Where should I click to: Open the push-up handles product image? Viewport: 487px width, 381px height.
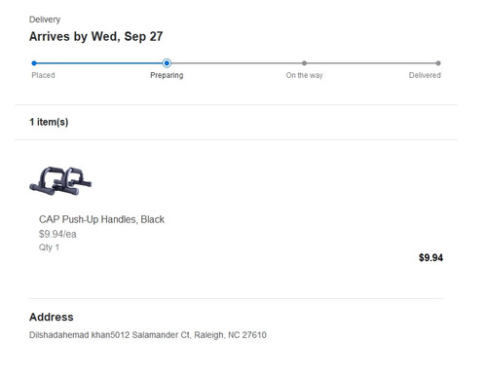click(x=60, y=181)
